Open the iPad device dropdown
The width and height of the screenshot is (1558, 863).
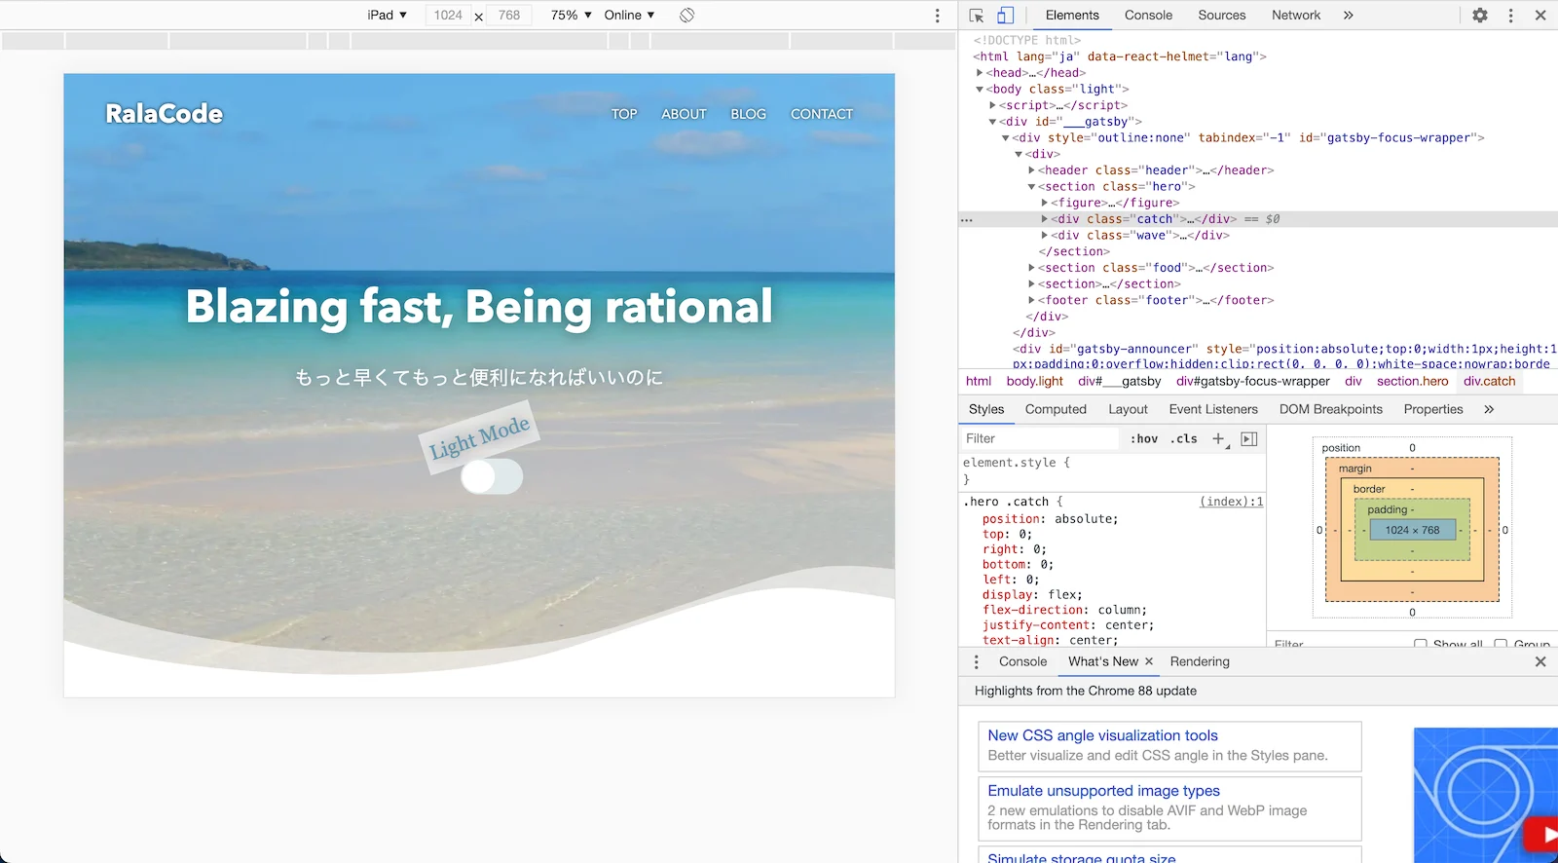[x=387, y=16]
